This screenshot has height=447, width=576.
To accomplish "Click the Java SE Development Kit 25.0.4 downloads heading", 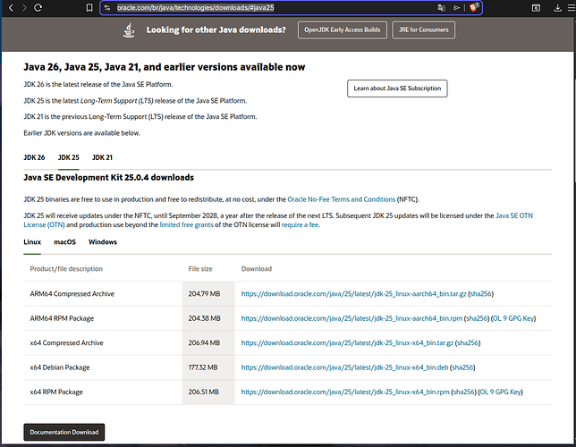I will coord(109,178).
